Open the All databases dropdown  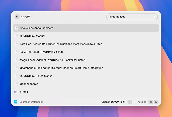tap(132, 17)
